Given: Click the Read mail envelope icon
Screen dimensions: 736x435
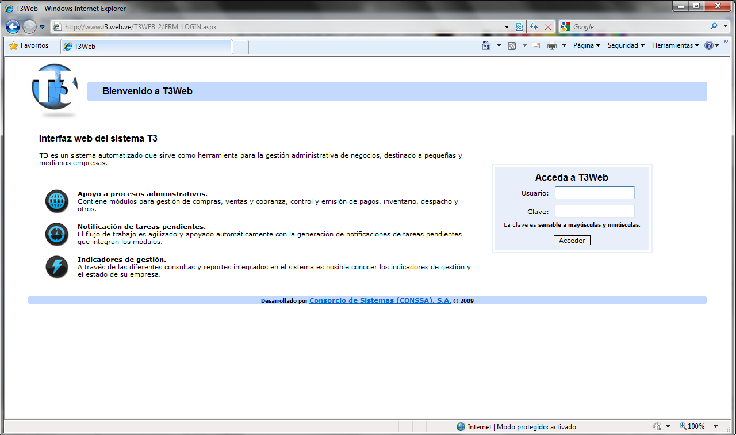Looking at the screenshot, I should coord(536,45).
